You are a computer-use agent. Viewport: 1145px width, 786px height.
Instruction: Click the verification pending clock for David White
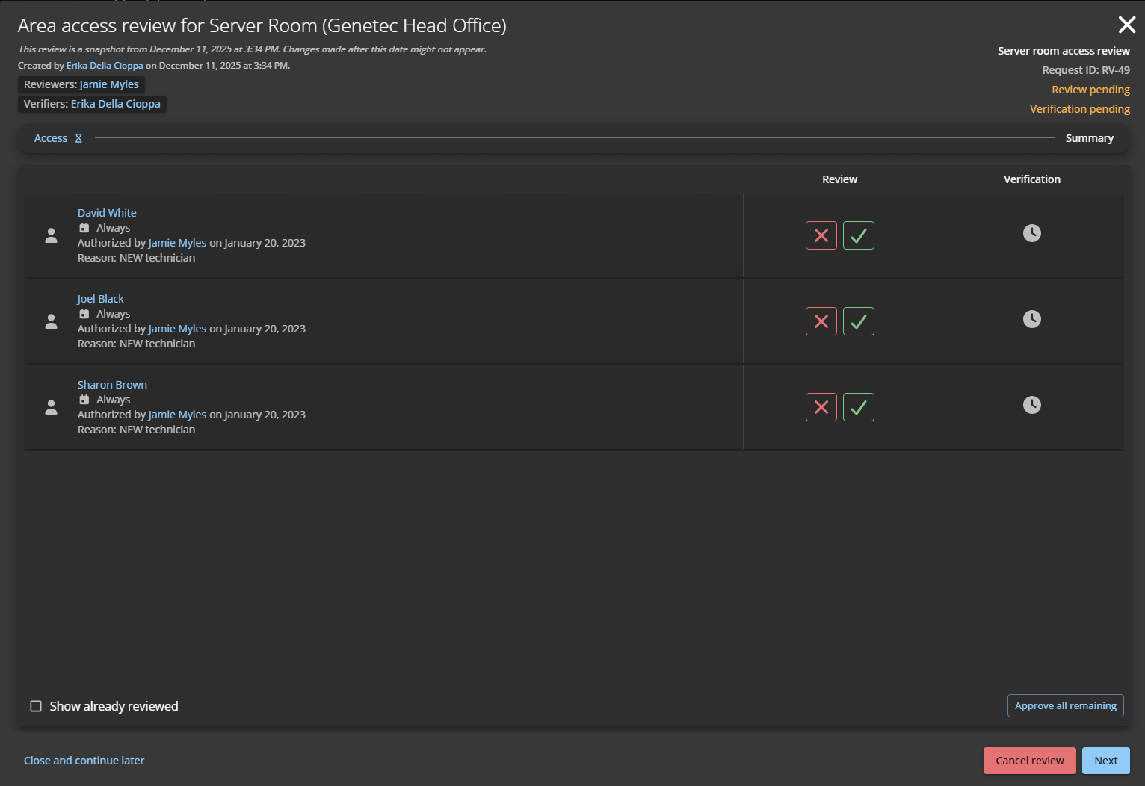[x=1032, y=232]
